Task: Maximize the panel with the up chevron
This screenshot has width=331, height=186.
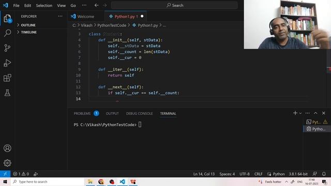Action: tap(315, 113)
